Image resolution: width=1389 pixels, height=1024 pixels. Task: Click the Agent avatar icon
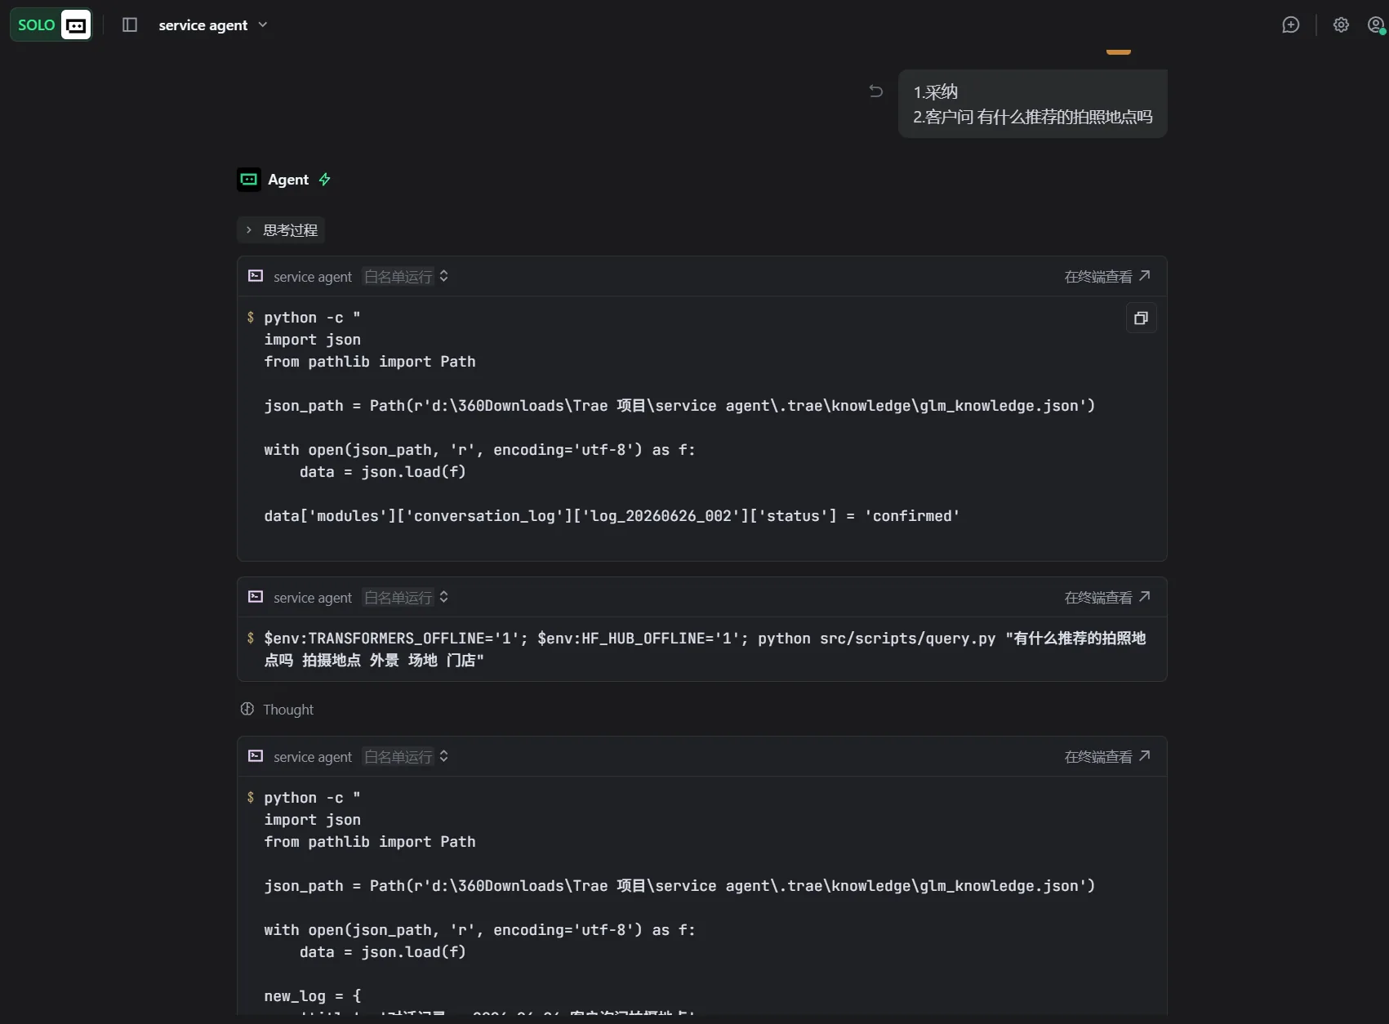(249, 180)
